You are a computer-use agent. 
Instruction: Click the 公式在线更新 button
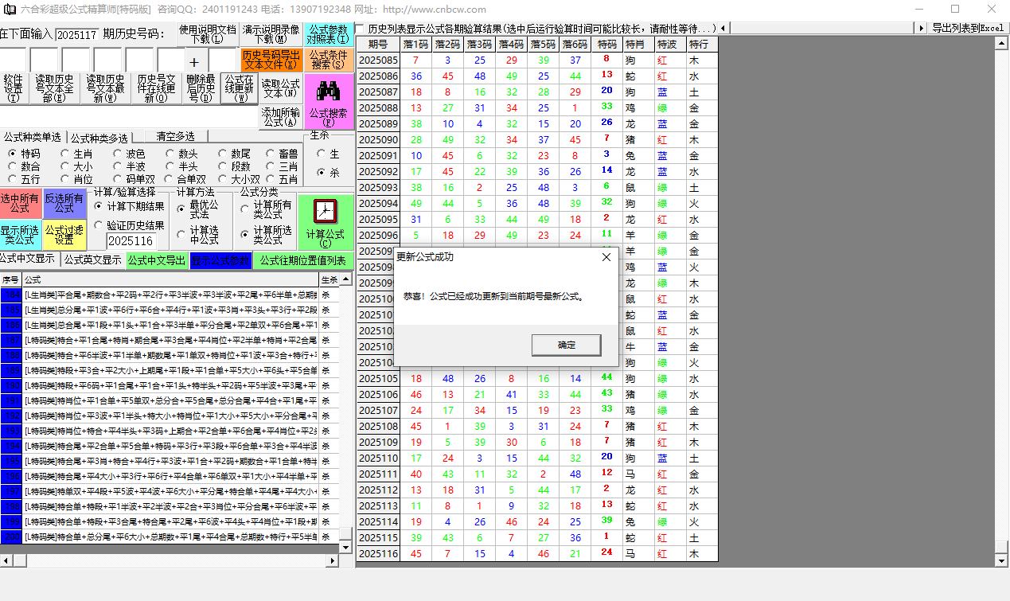click(x=239, y=88)
